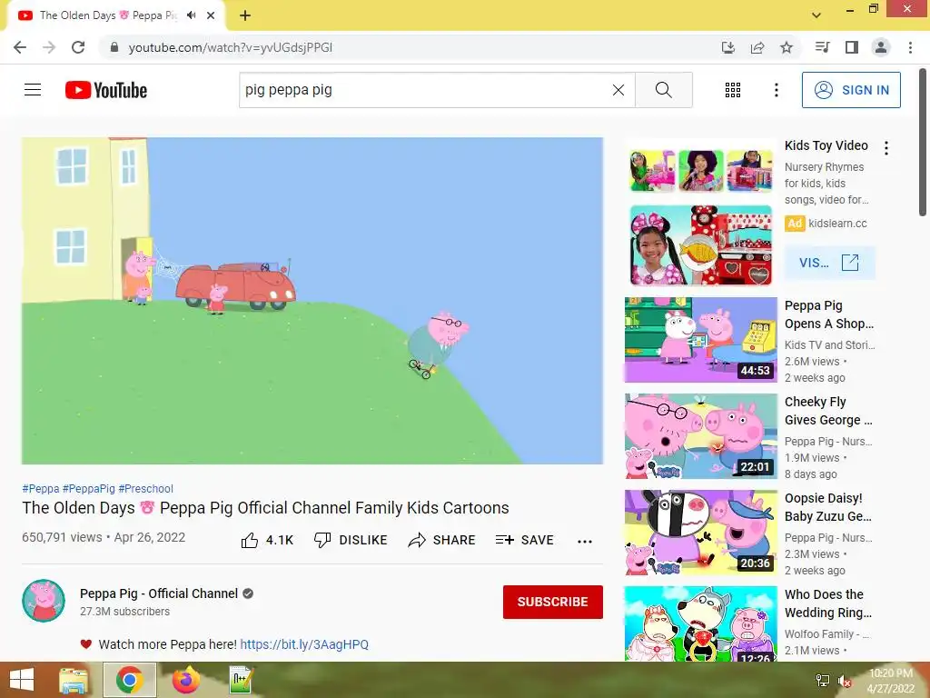The height and width of the screenshot is (698, 930).
Task: Click the ad VISIT button
Action: (829, 263)
